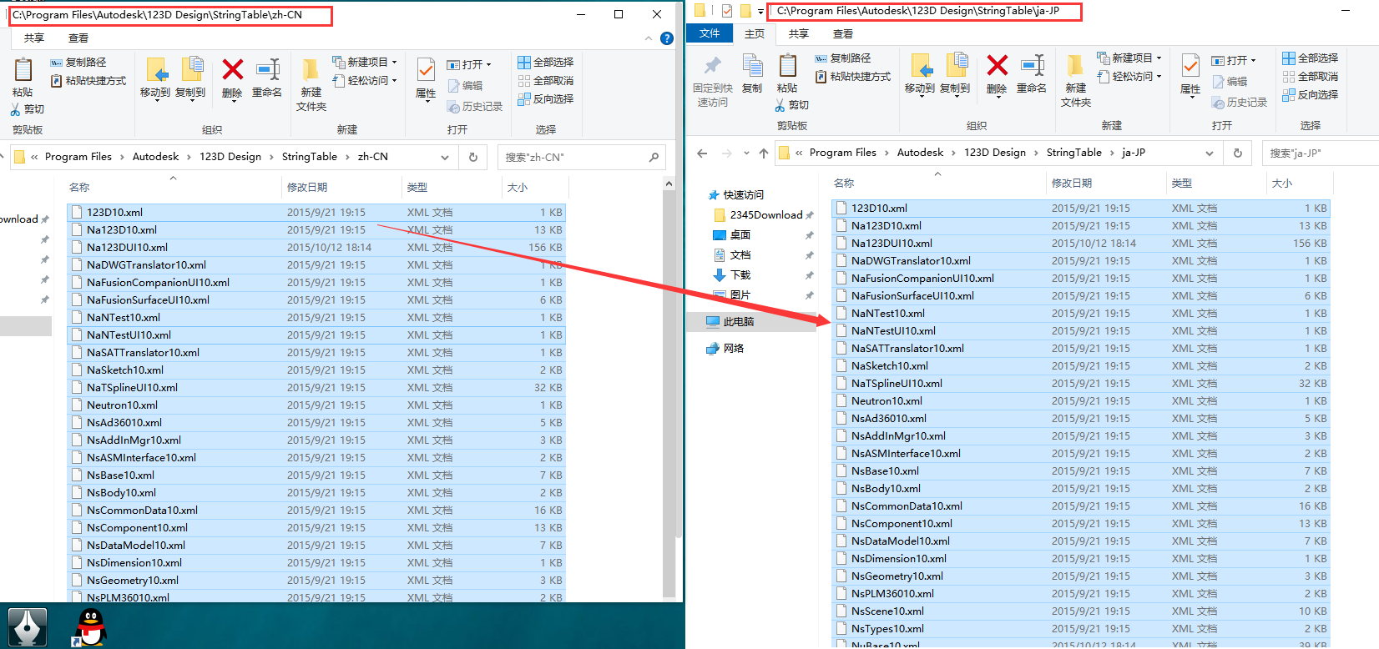Open Share (共享) tab in ja-JP window
This screenshot has height=649, width=1379.
pyautogui.click(x=799, y=34)
